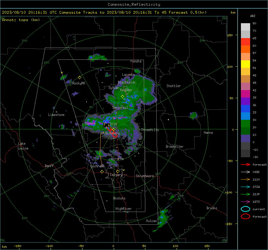The image size is (268, 250).
Task: Click the magenta 42-39 dBZ color band
Action: tap(245, 94)
